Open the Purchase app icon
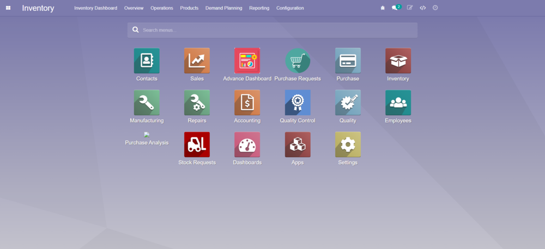Image resolution: width=545 pixels, height=249 pixels. point(348,61)
